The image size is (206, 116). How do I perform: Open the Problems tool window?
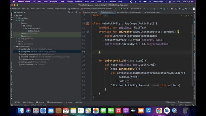coord(28,102)
